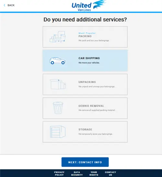162x177 pixels.
Task: Select the UNPACKING service title
Action: (x=87, y=82)
